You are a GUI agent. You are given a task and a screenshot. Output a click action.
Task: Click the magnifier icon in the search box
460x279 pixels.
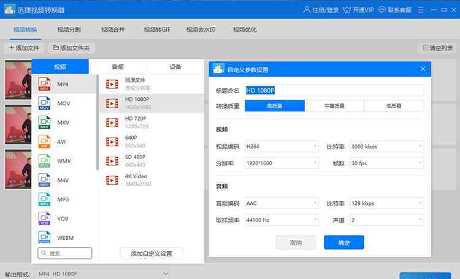(x=44, y=253)
